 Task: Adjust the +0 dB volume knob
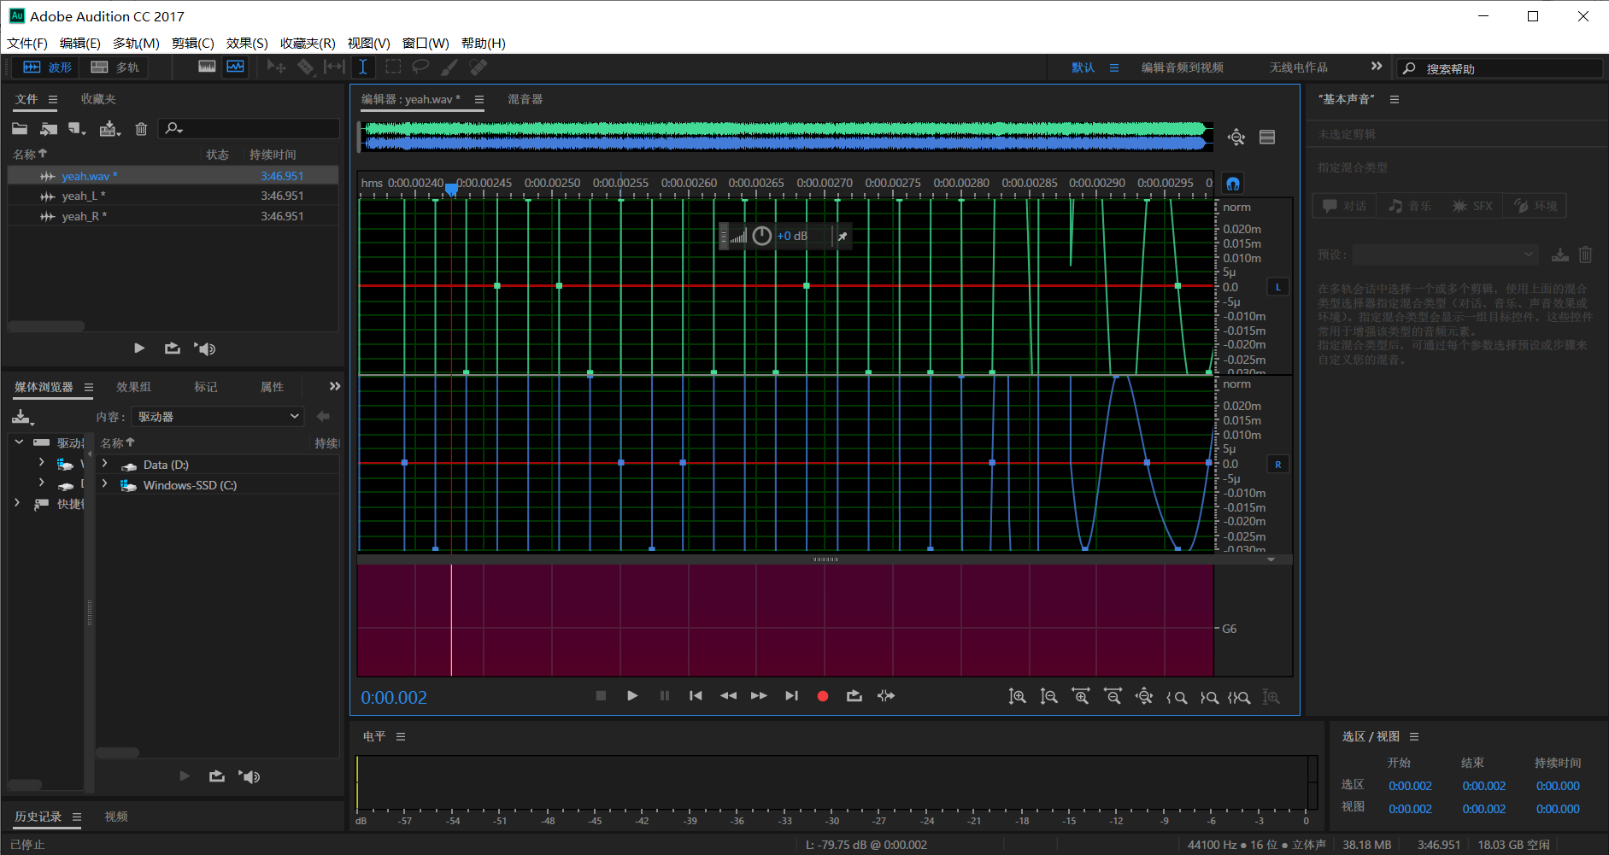click(x=761, y=237)
